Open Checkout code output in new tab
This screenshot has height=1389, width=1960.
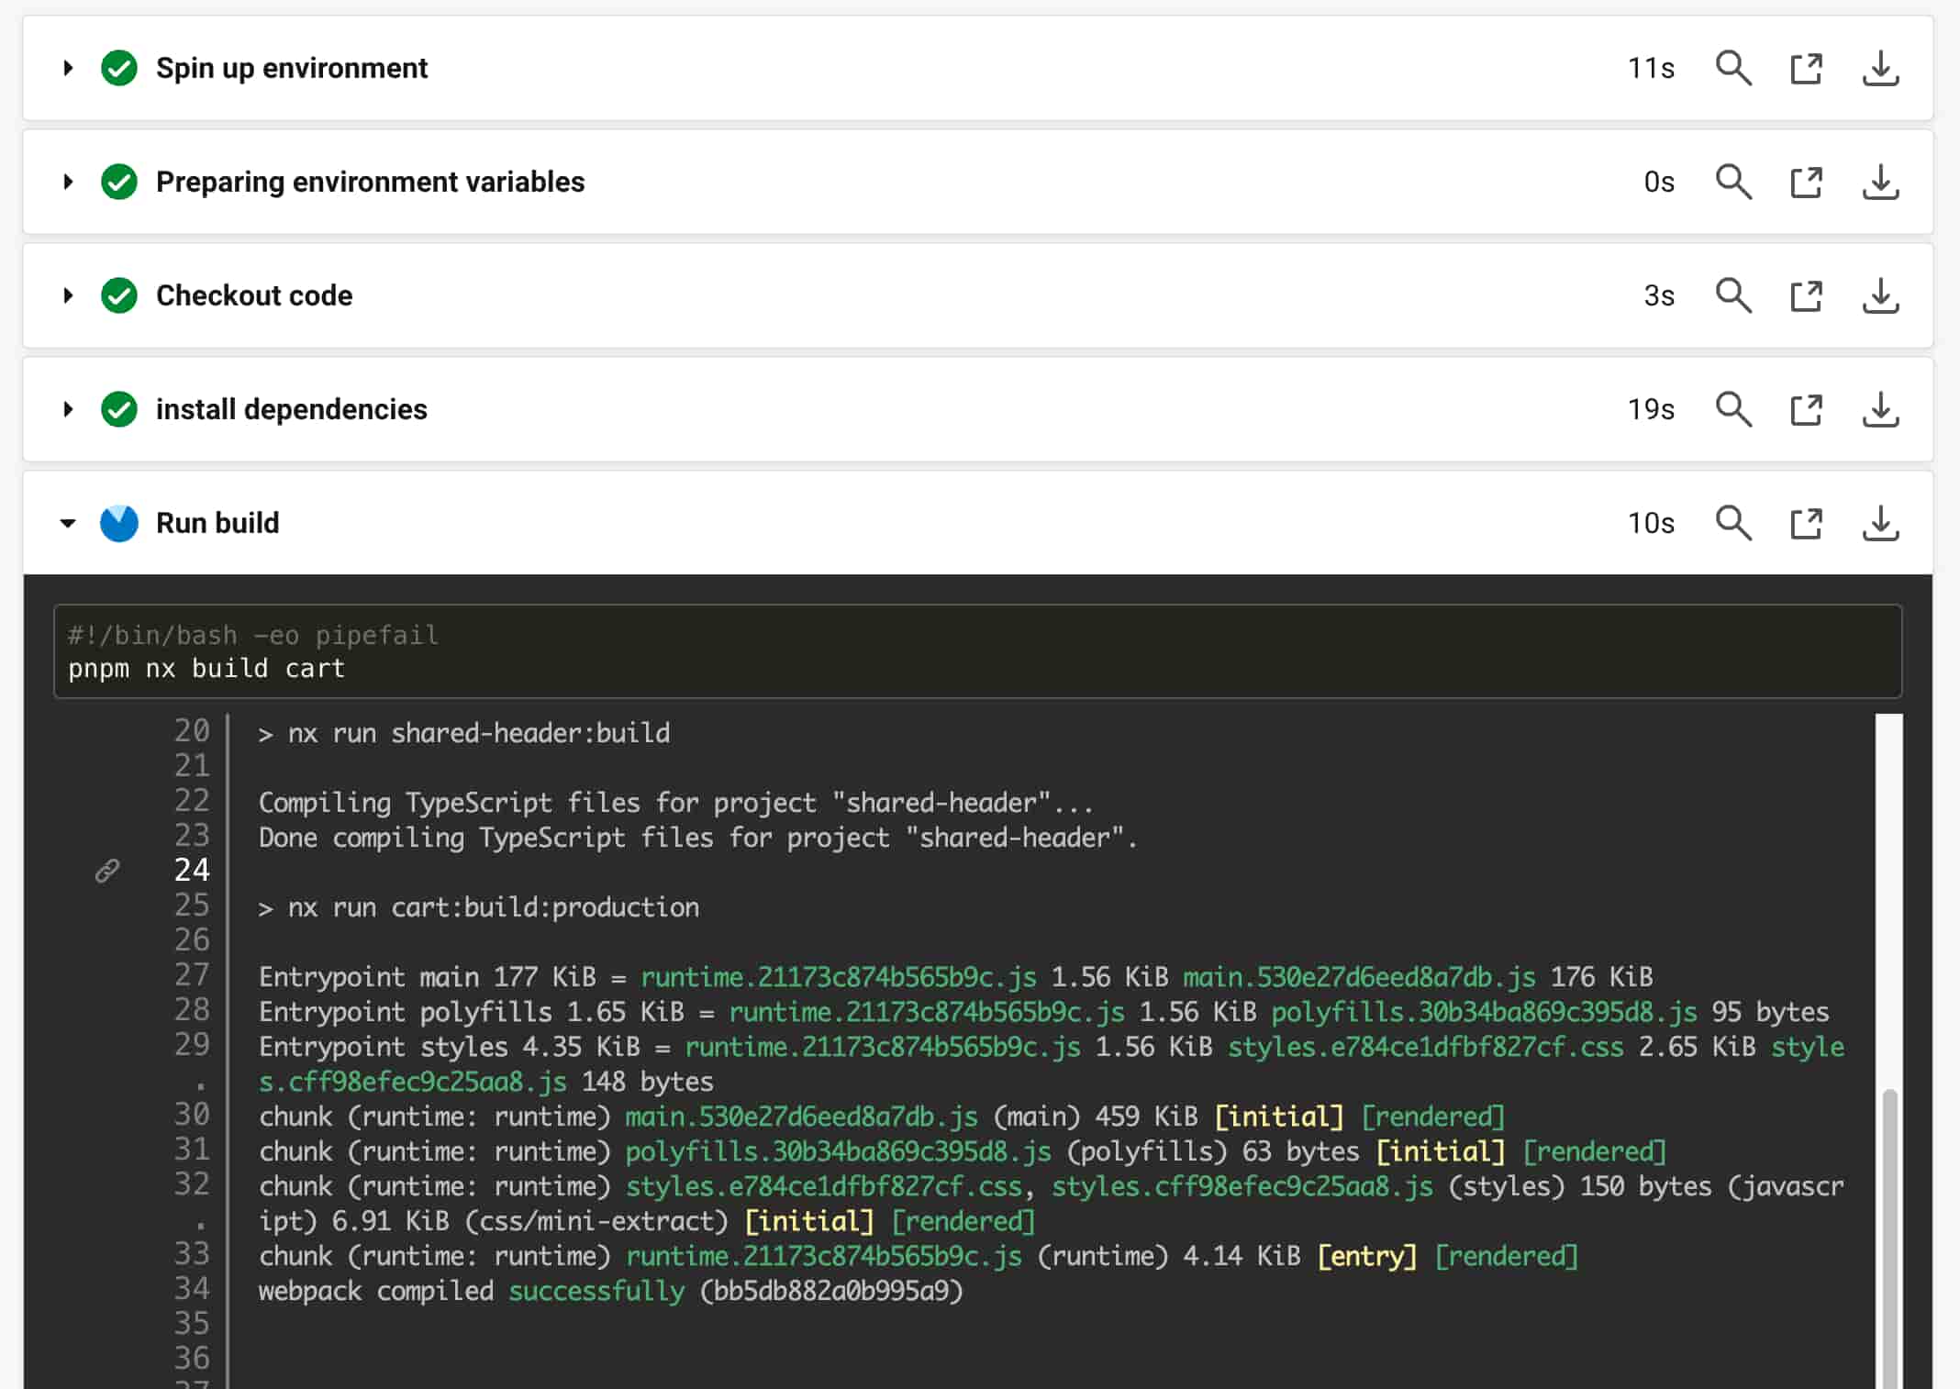coord(1806,295)
